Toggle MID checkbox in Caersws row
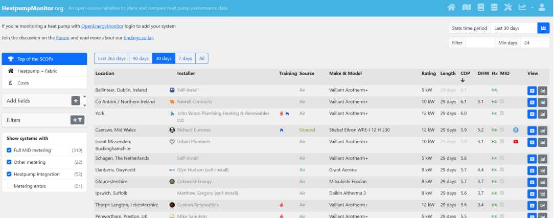This screenshot has width=554, height=218. pyautogui.click(x=502, y=130)
